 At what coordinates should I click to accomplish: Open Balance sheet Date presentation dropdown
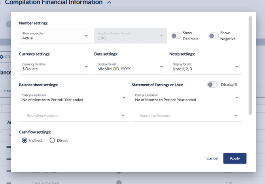pos(74,98)
